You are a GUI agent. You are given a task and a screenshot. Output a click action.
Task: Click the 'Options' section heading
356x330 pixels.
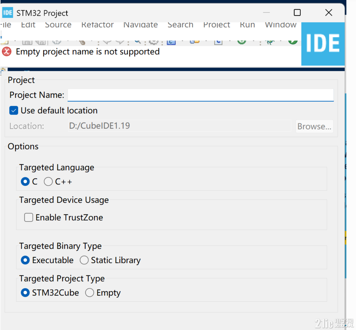coord(23,146)
